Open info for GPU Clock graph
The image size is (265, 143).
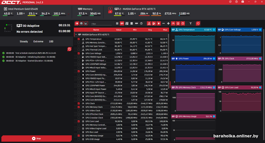260,58
